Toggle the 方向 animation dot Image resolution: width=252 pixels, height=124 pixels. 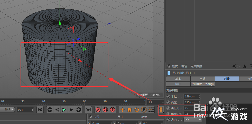pyautogui.click(x=168, y=120)
